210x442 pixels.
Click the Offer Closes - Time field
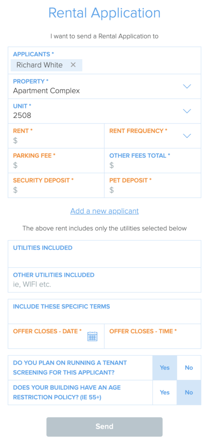pyautogui.click(x=153, y=336)
